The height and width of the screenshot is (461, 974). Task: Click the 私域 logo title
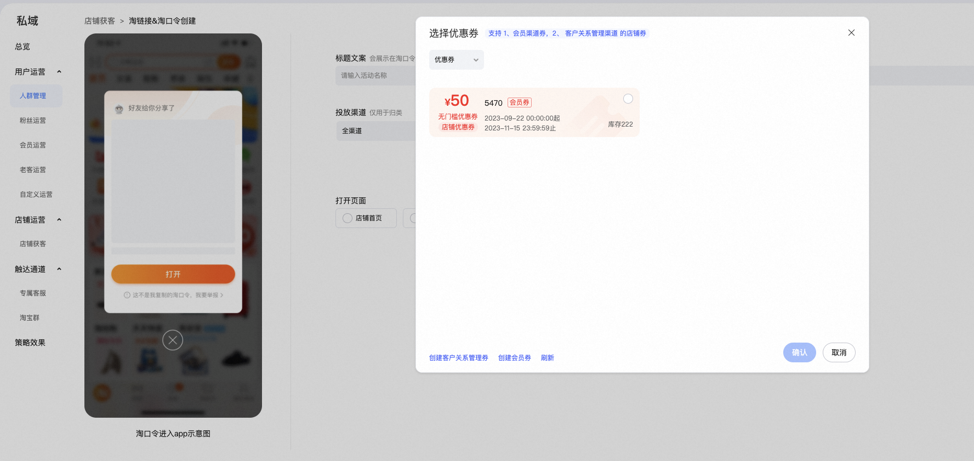click(x=27, y=21)
